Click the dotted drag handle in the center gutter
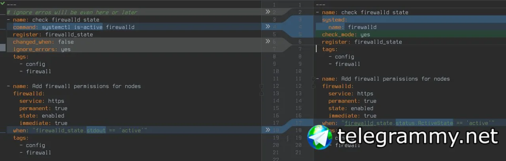This screenshot has height=161, width=506. pos(288,138)
